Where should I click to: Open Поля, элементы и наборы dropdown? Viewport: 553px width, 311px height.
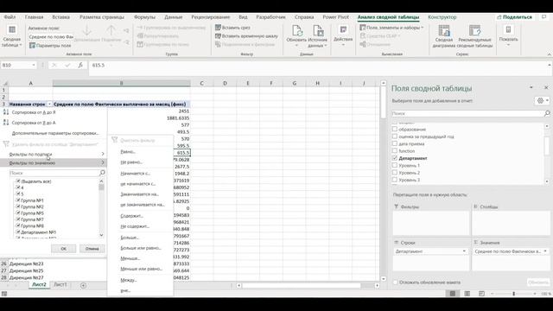pos(391,27)
